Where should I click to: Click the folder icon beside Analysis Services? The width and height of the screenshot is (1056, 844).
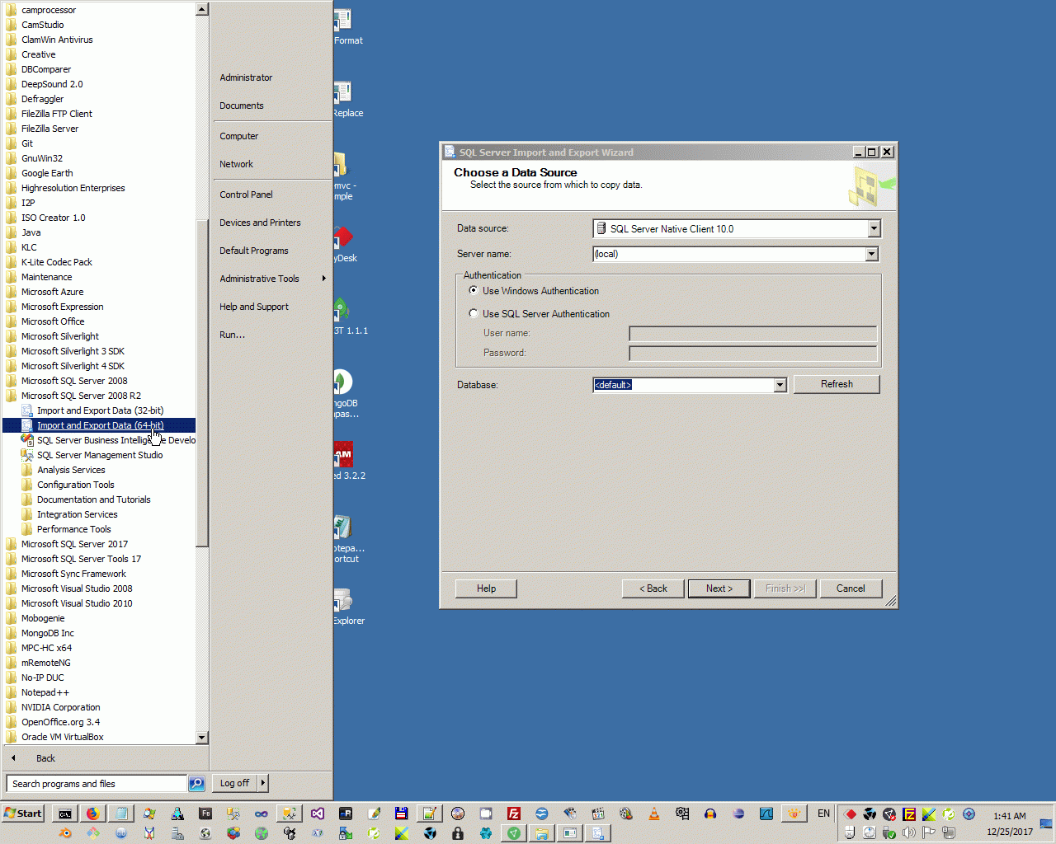coord(26,470)
